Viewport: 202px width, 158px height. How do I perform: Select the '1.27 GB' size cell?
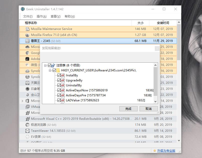tap(140, 35)
